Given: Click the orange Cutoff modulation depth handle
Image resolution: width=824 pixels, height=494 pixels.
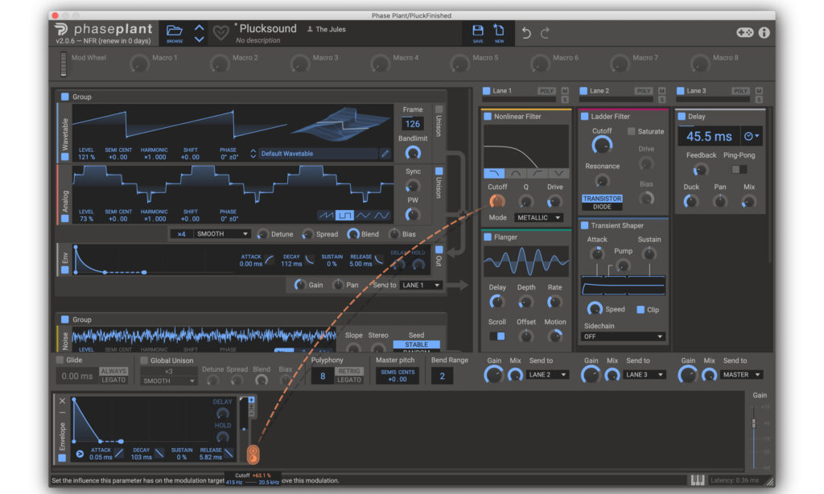Looking at the screenshot, I should pyautogui.click(x=253, y=454).
